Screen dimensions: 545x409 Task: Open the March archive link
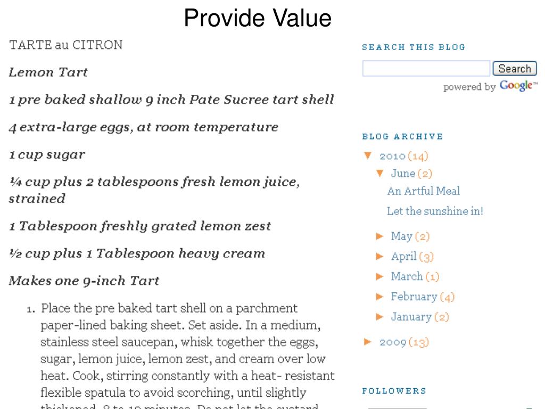tap(407, 276)
